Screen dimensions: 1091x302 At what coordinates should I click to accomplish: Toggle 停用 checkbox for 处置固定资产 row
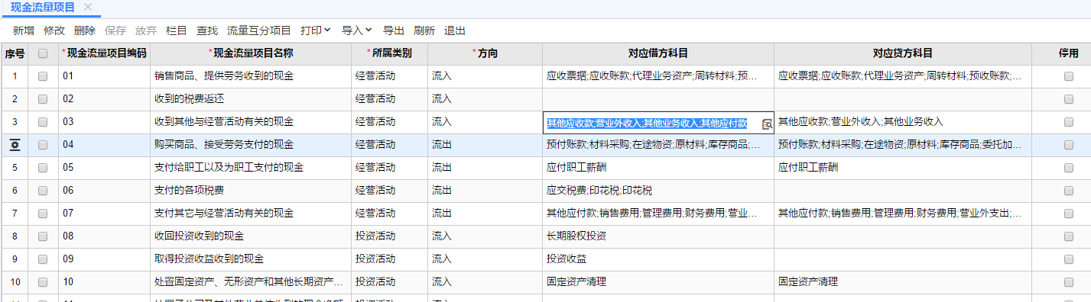pos(1068,282)
